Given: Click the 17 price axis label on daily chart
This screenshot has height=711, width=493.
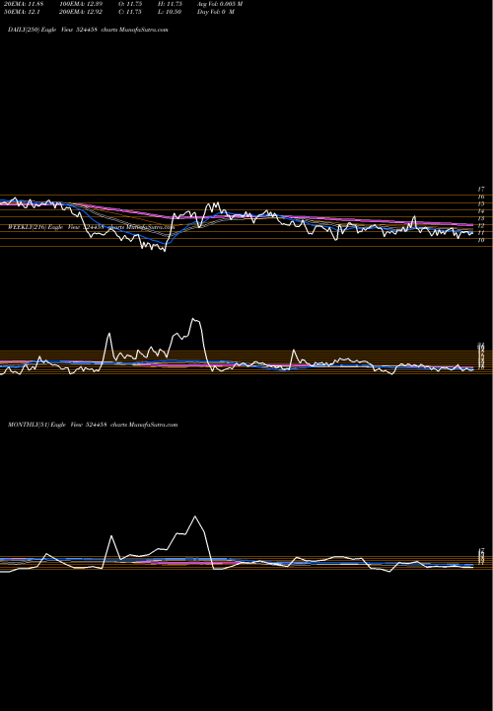Looking at the screenshot, I should click(481, 189).
